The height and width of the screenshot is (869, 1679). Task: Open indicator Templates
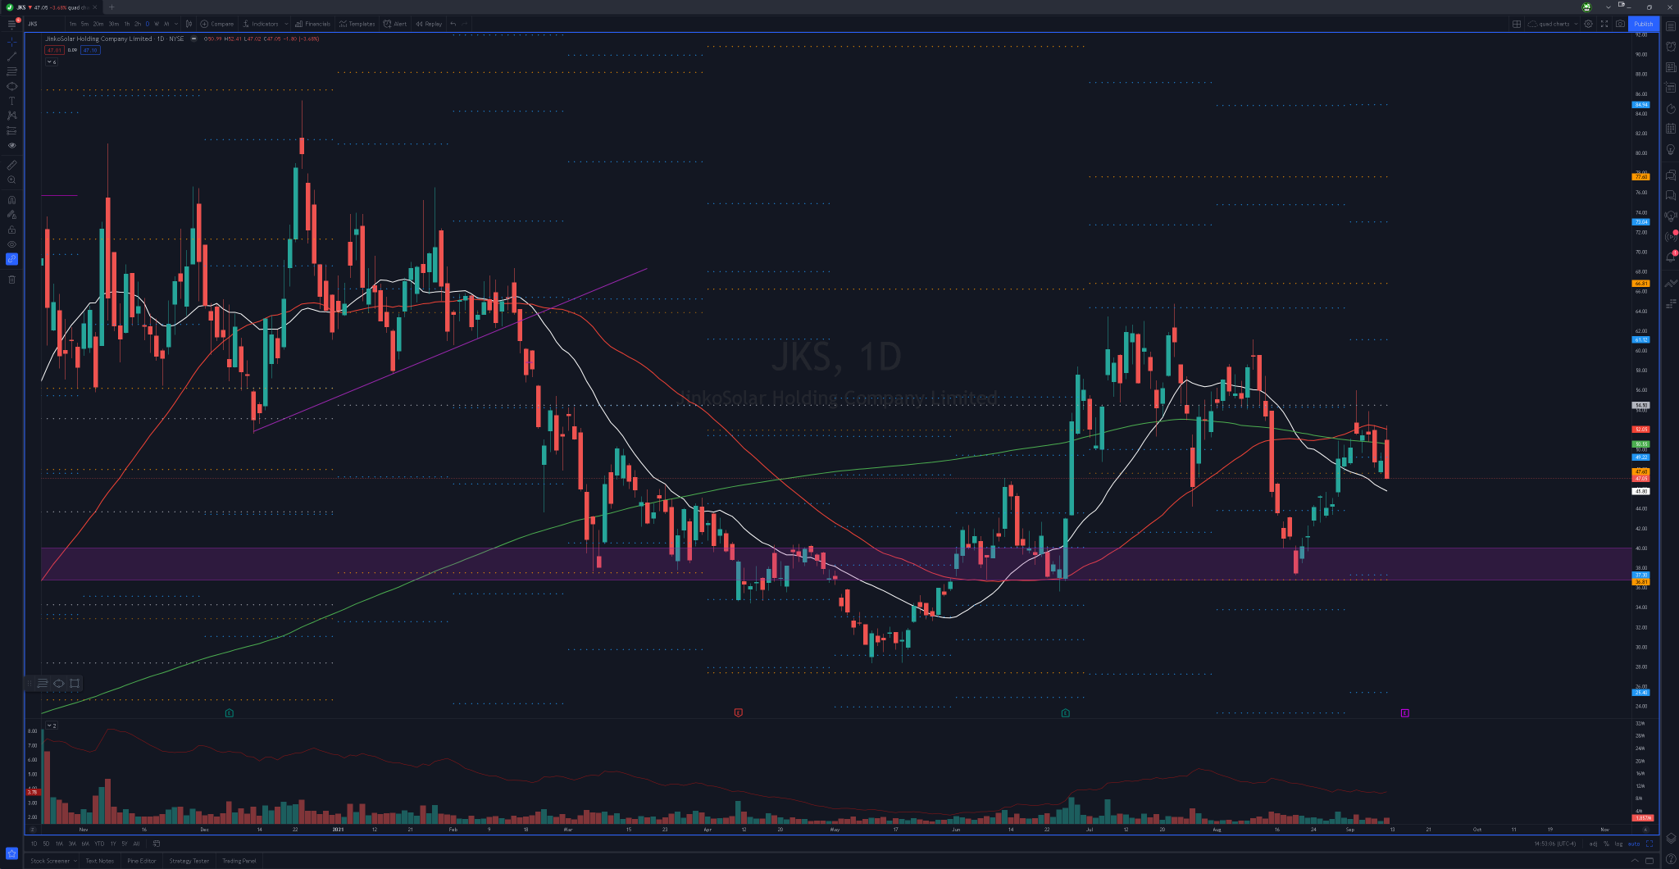coord(357,24)
